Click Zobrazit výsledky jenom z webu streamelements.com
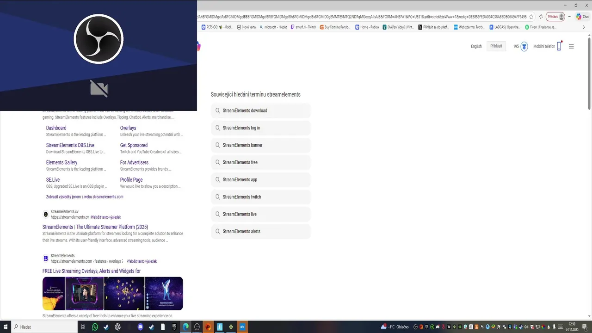 [x=85, y=197]
